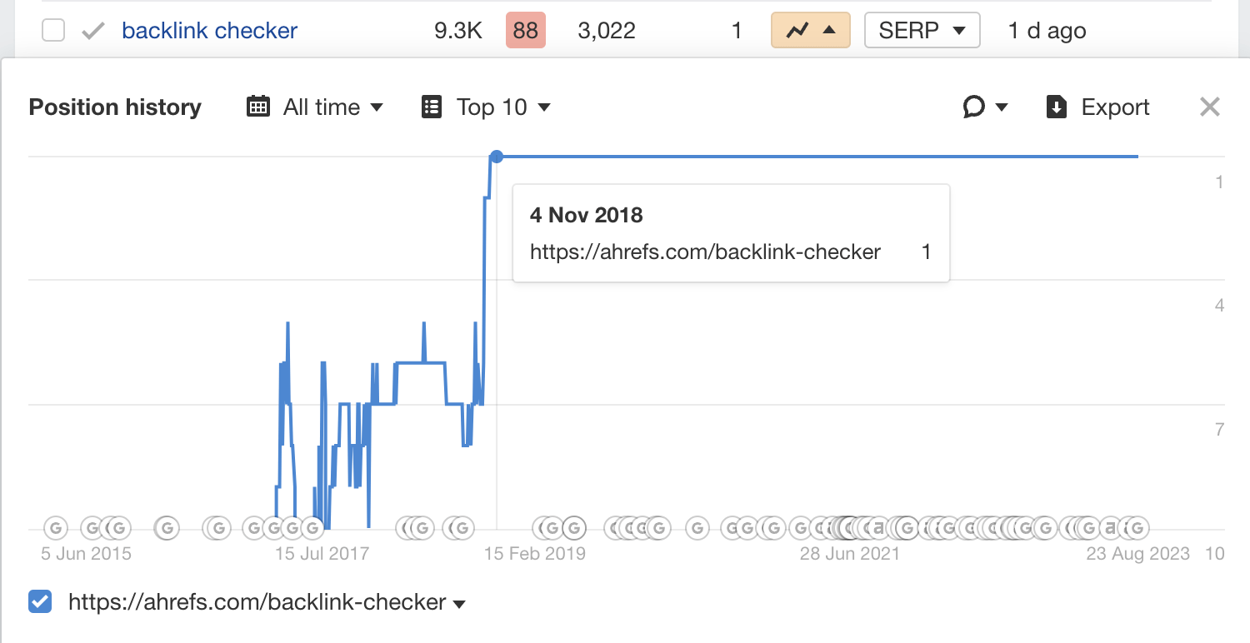Image resolution: width=1250 pixels, height=643 pixels.
Task: Close the Position history panel
Action: [x=1209, y=107]
